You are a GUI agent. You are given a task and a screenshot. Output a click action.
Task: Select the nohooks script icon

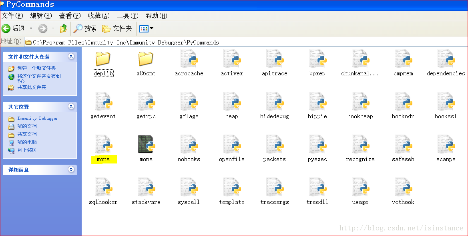click(x=189, y=144)
